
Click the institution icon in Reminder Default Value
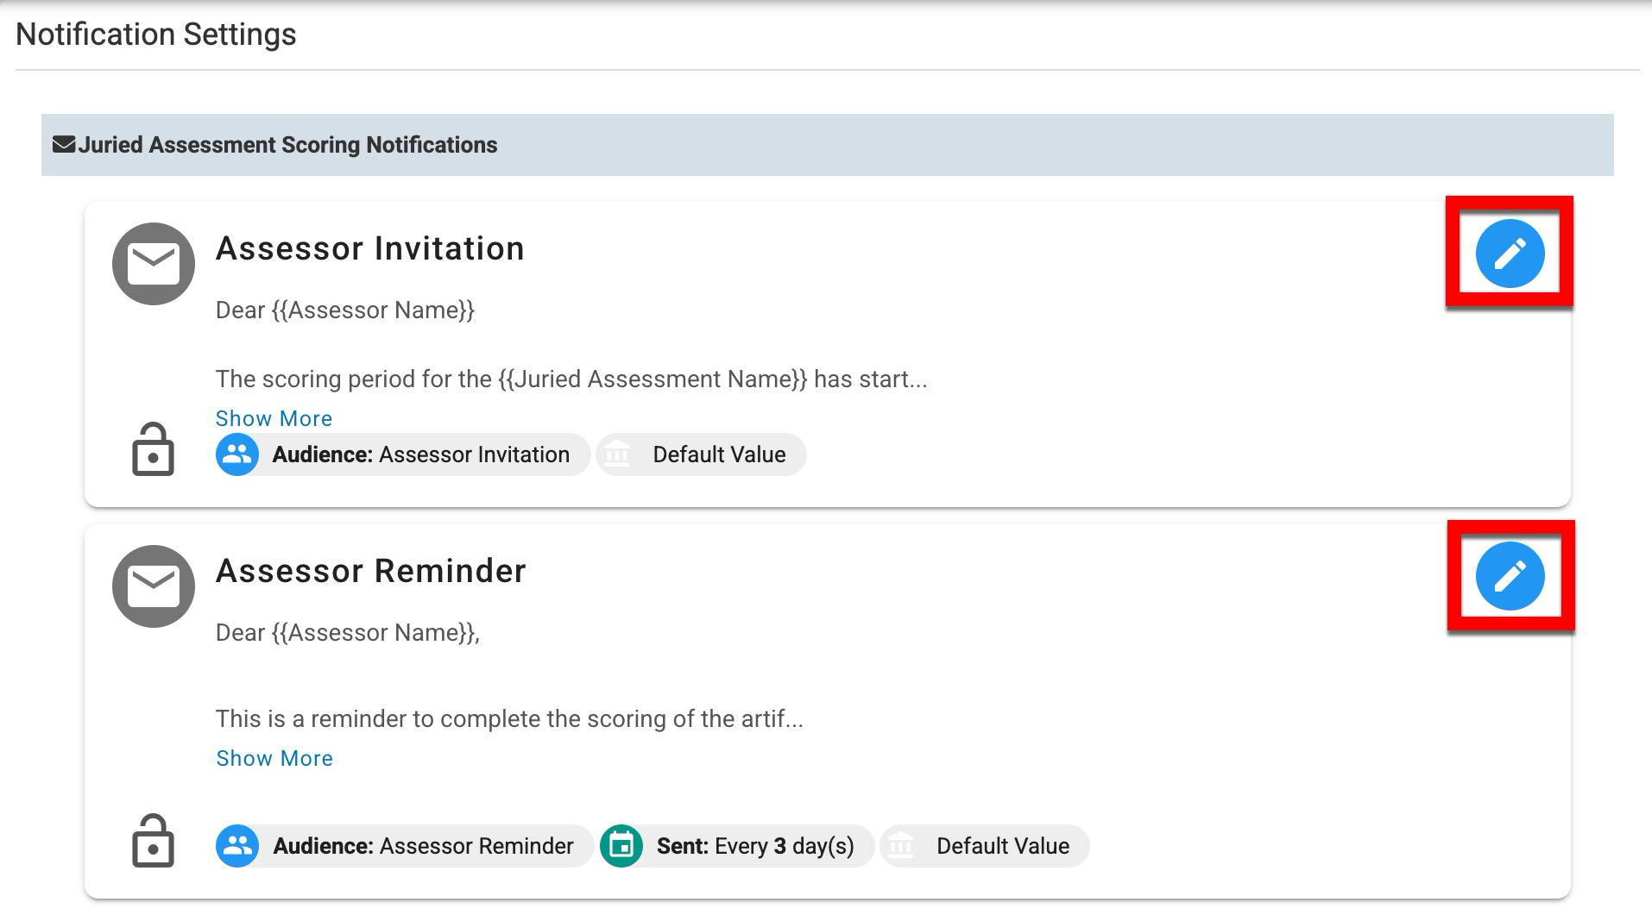901,846
